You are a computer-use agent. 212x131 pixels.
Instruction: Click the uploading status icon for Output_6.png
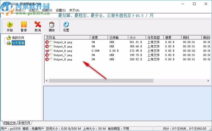coord(47,51)
